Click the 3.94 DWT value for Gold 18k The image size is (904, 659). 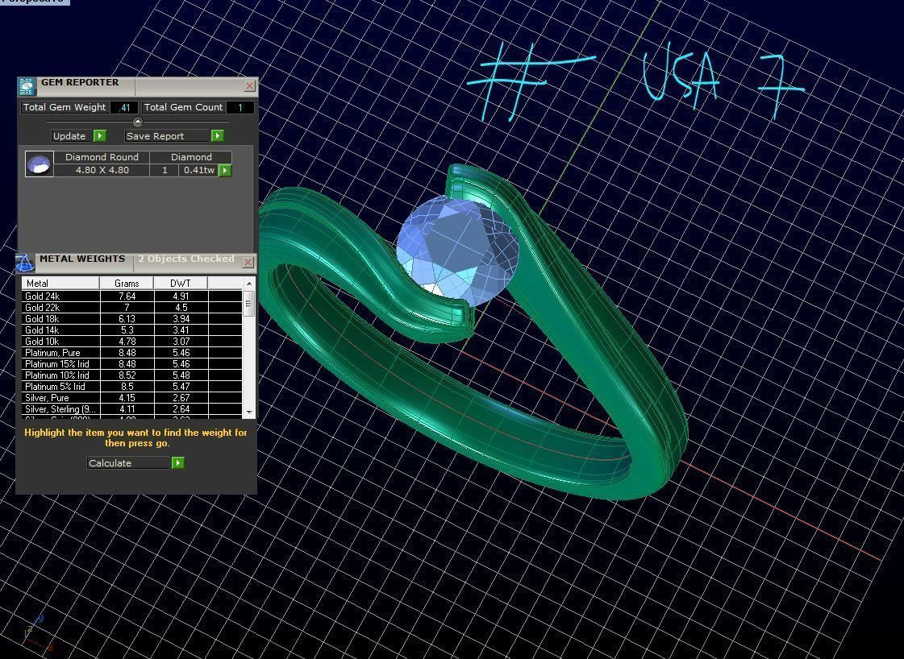[181, 318]
